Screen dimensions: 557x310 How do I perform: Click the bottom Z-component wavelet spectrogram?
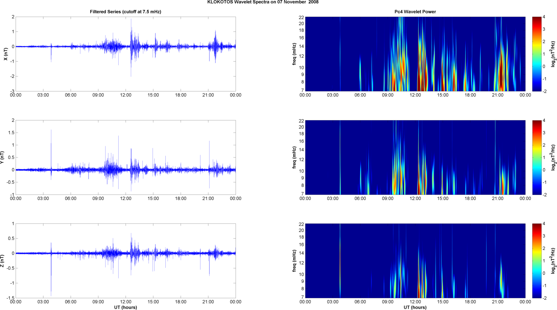coord(415,261)
